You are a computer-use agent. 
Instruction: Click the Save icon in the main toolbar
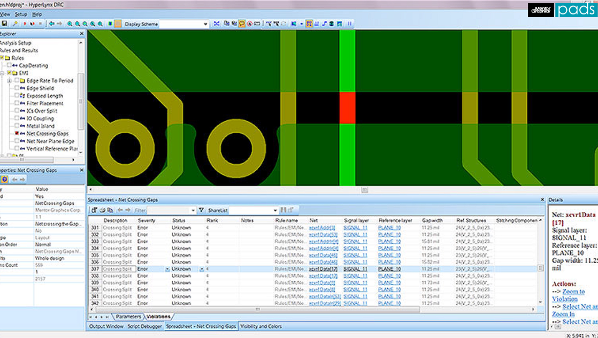tap(5, 23)
